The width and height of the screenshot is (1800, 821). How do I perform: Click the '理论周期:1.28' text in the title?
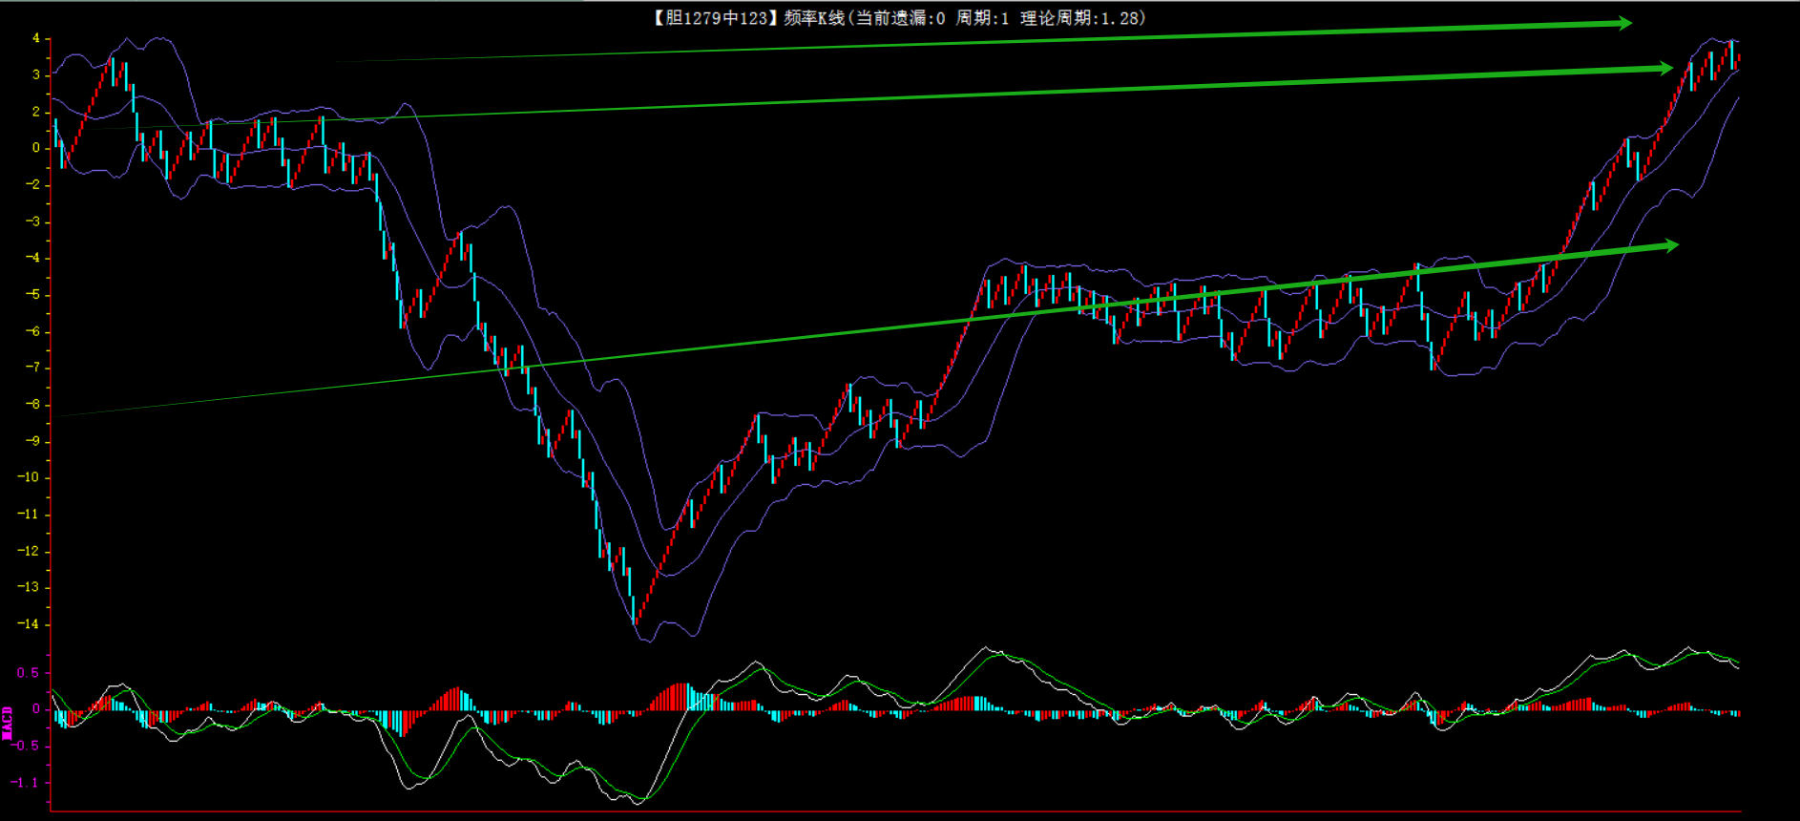[x=1082, y=18]
